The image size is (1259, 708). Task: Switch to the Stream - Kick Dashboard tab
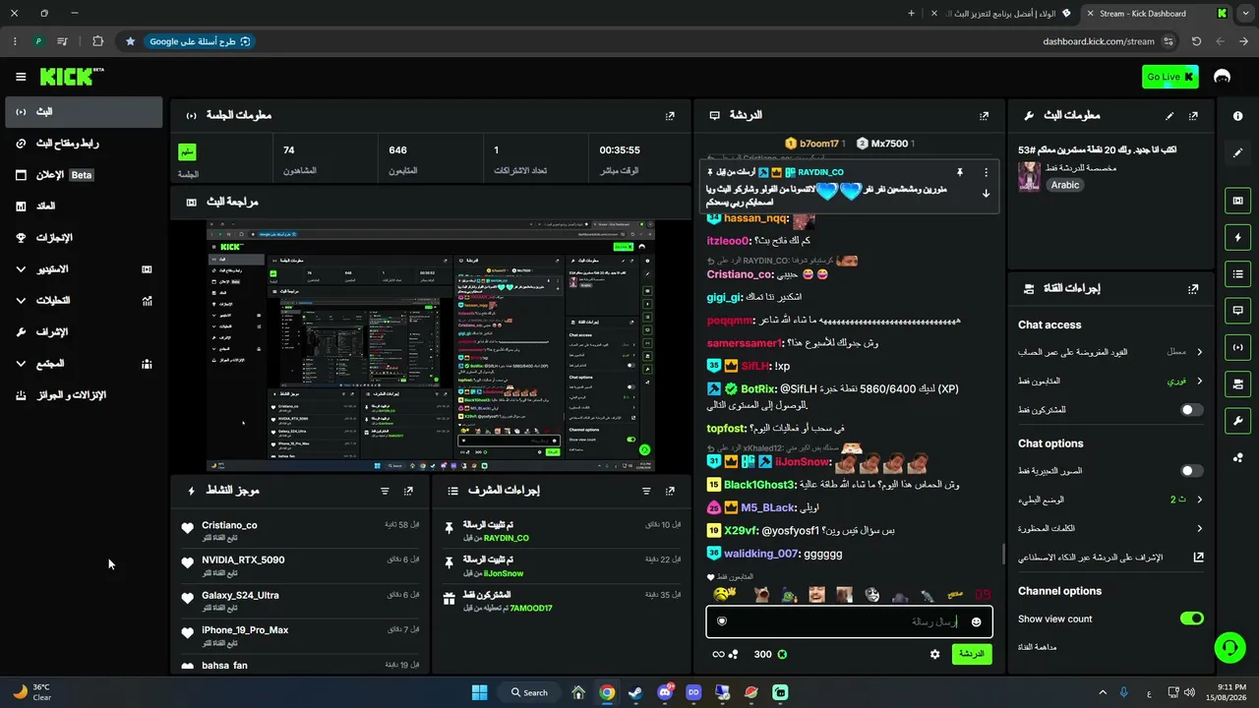tap(1160, 14)
